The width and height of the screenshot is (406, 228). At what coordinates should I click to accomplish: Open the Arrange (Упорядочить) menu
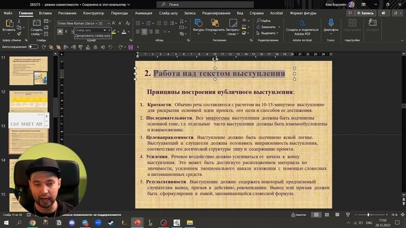click(215, 27)
